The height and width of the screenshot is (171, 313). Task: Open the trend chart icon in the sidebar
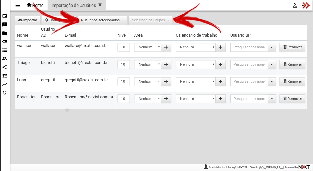[5, 84]
